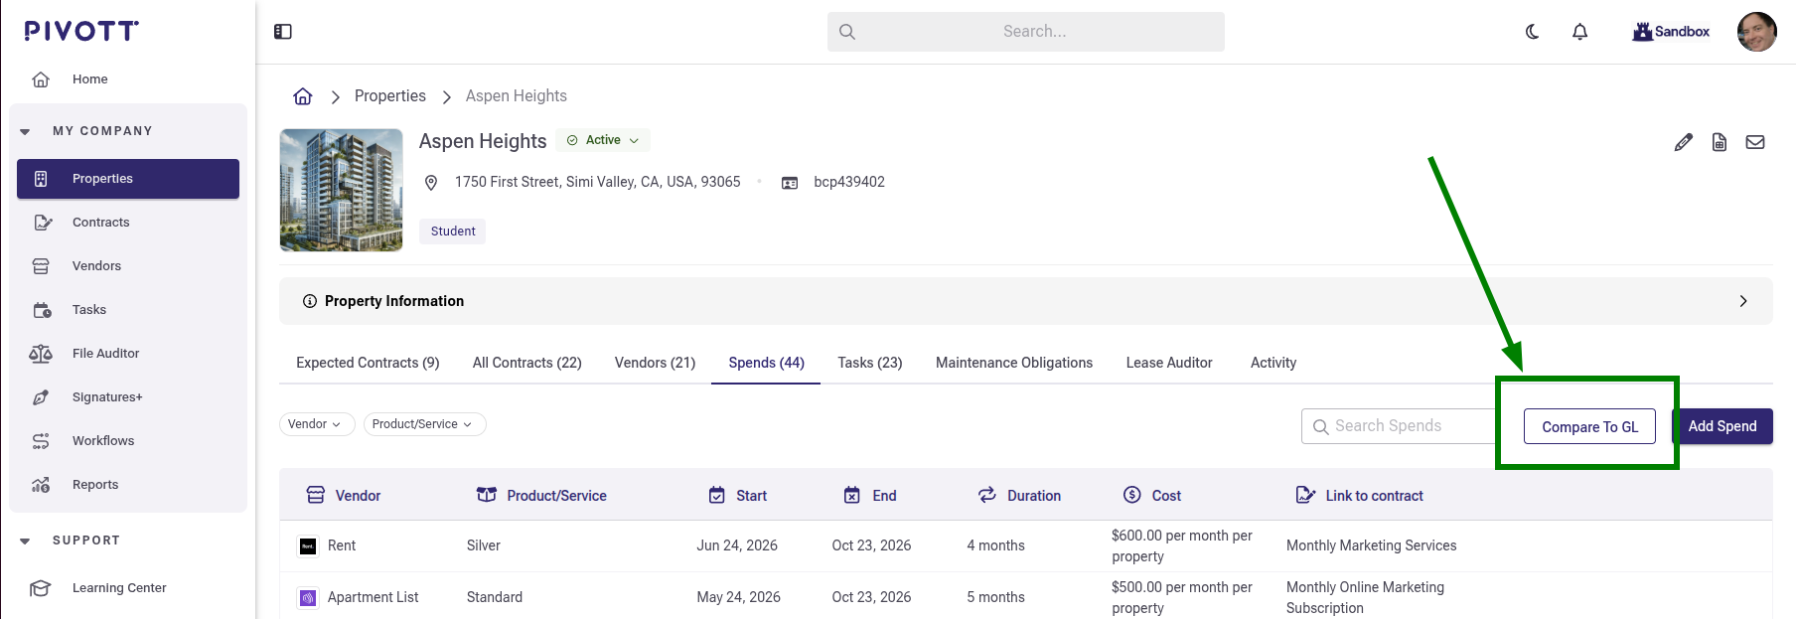Click the Aspen Heights property thumbnail

point(342,190)
